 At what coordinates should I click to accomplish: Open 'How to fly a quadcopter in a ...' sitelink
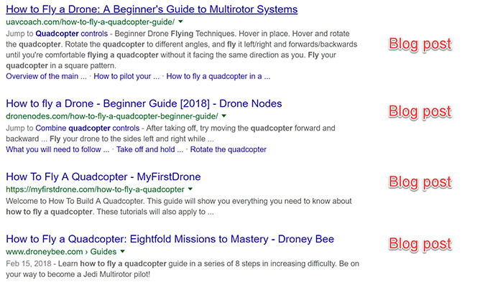(218, 76)
